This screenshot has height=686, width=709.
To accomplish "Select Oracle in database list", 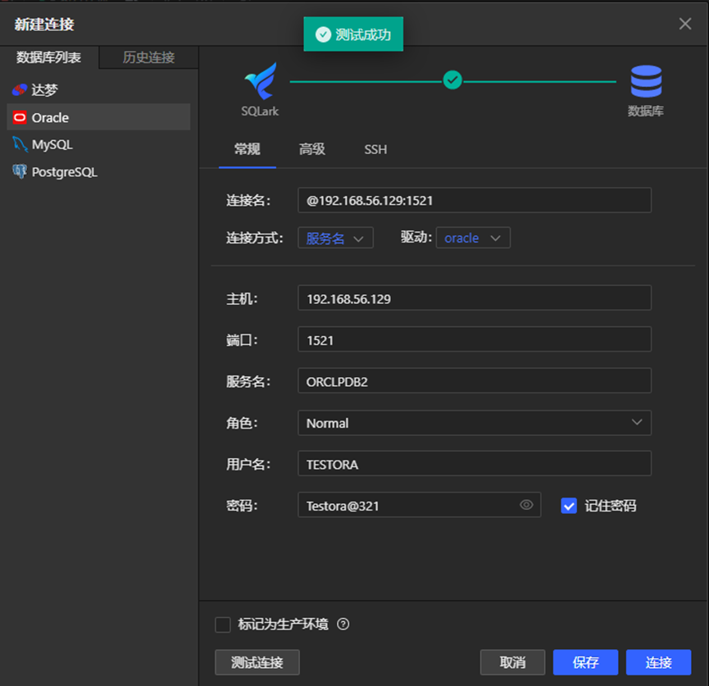I will (98, 117).
